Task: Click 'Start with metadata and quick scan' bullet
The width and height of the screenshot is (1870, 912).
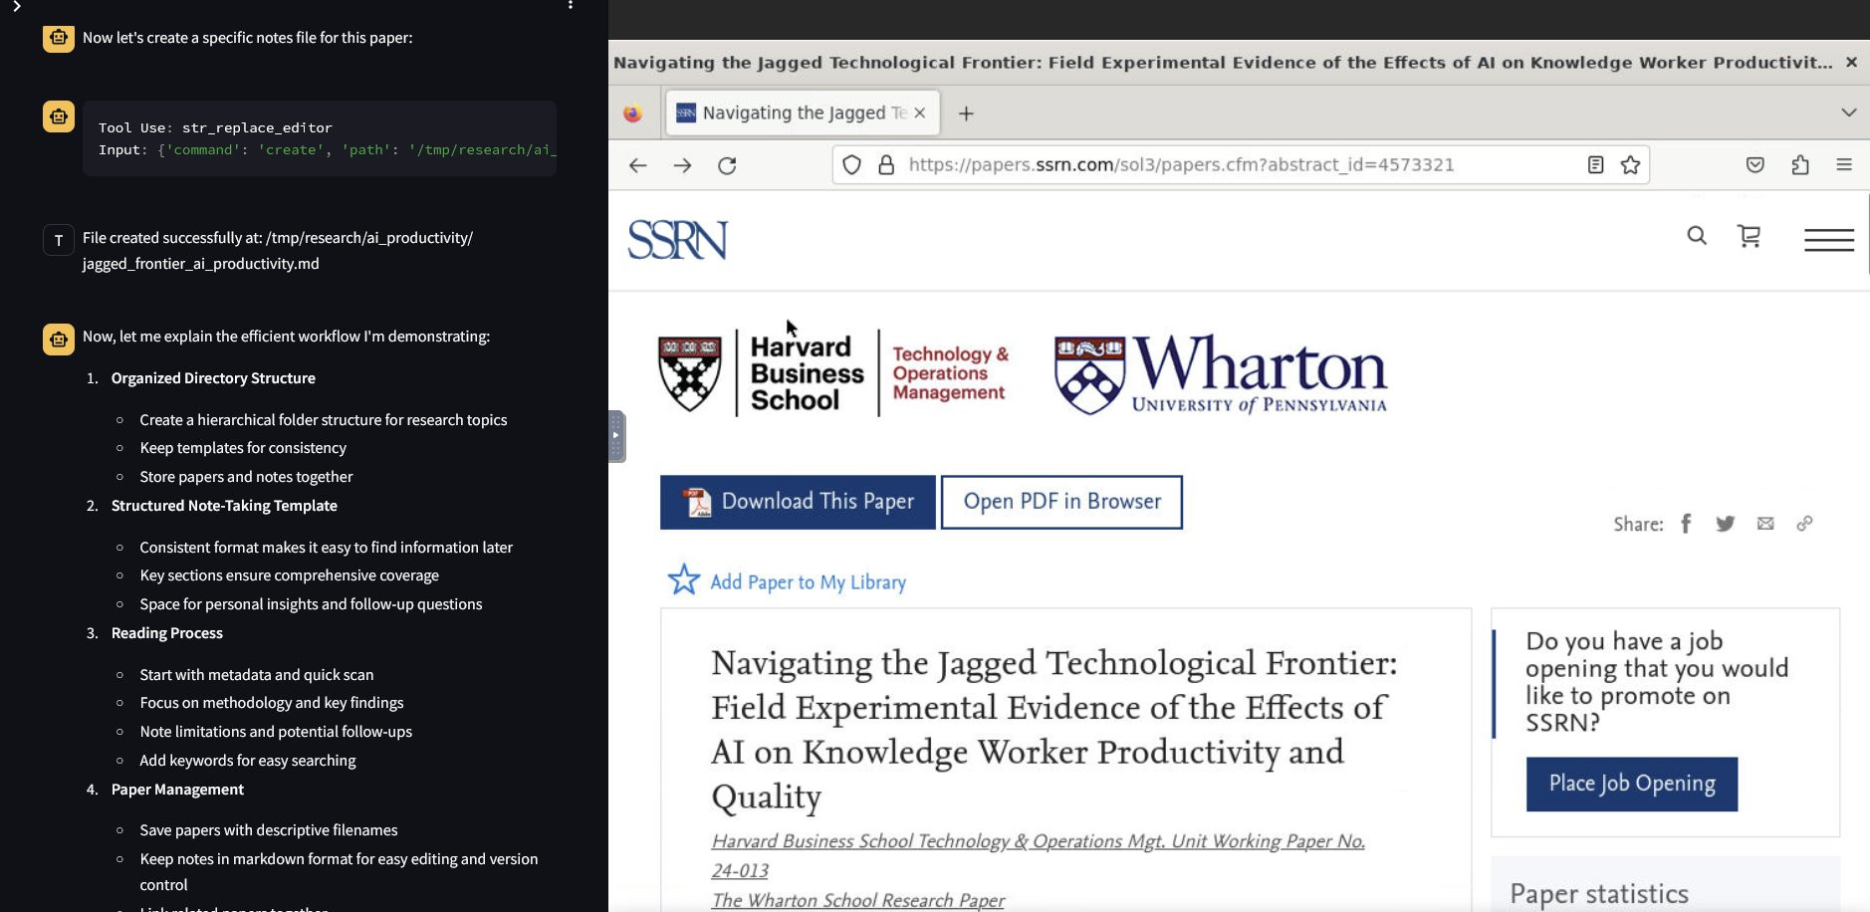Action: 257,675
